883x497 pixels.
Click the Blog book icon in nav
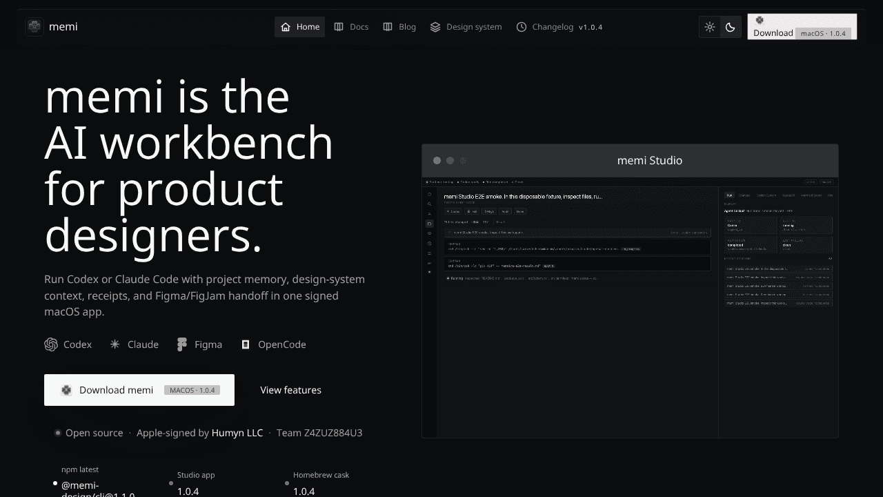(388, 27)
